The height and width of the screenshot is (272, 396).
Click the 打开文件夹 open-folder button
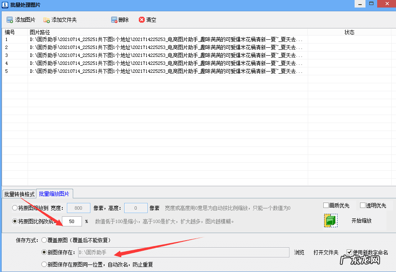[325, 252]
